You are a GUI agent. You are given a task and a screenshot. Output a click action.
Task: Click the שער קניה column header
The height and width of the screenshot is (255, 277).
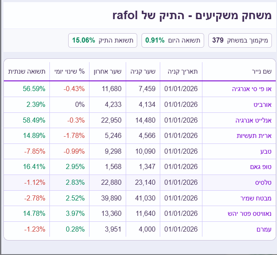(143, 72)
